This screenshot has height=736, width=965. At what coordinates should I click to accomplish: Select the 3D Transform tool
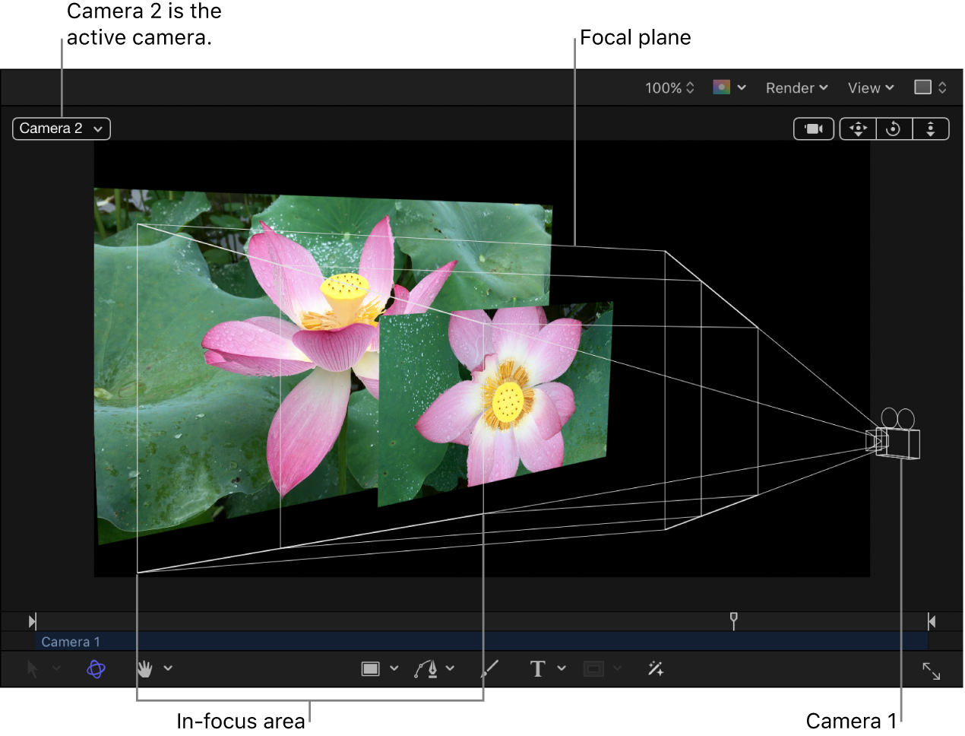pos(95,669)
